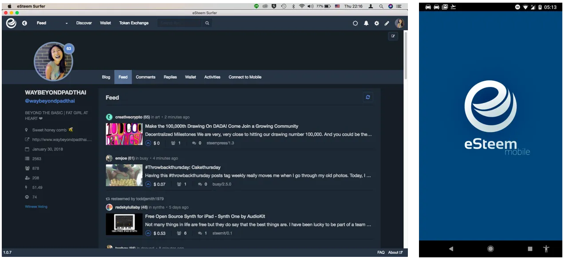565x260 pixels.
Task: Click the Witness Voting link
Action: tap(36, 206)
